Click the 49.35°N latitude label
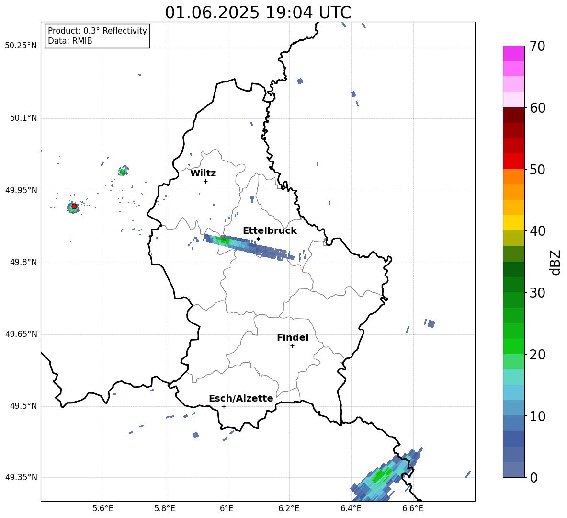 pyautogui.click(x=21, y=477)
